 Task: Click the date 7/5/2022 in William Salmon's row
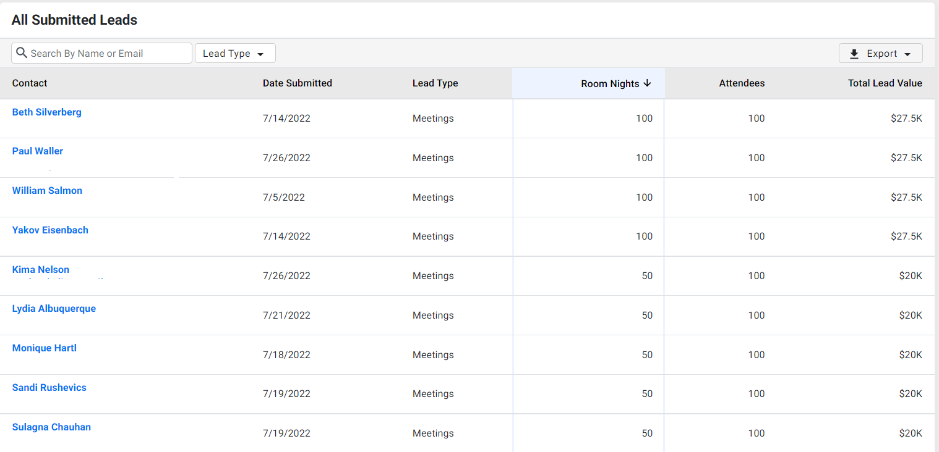(x=284, y=198)
